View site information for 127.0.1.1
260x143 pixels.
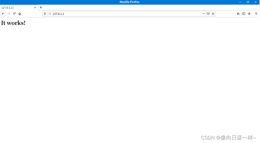[50, 14]
